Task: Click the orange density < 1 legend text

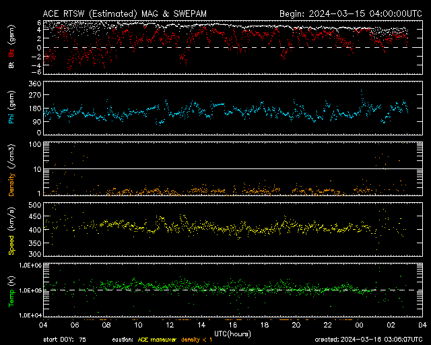Action: coord(198,339)
